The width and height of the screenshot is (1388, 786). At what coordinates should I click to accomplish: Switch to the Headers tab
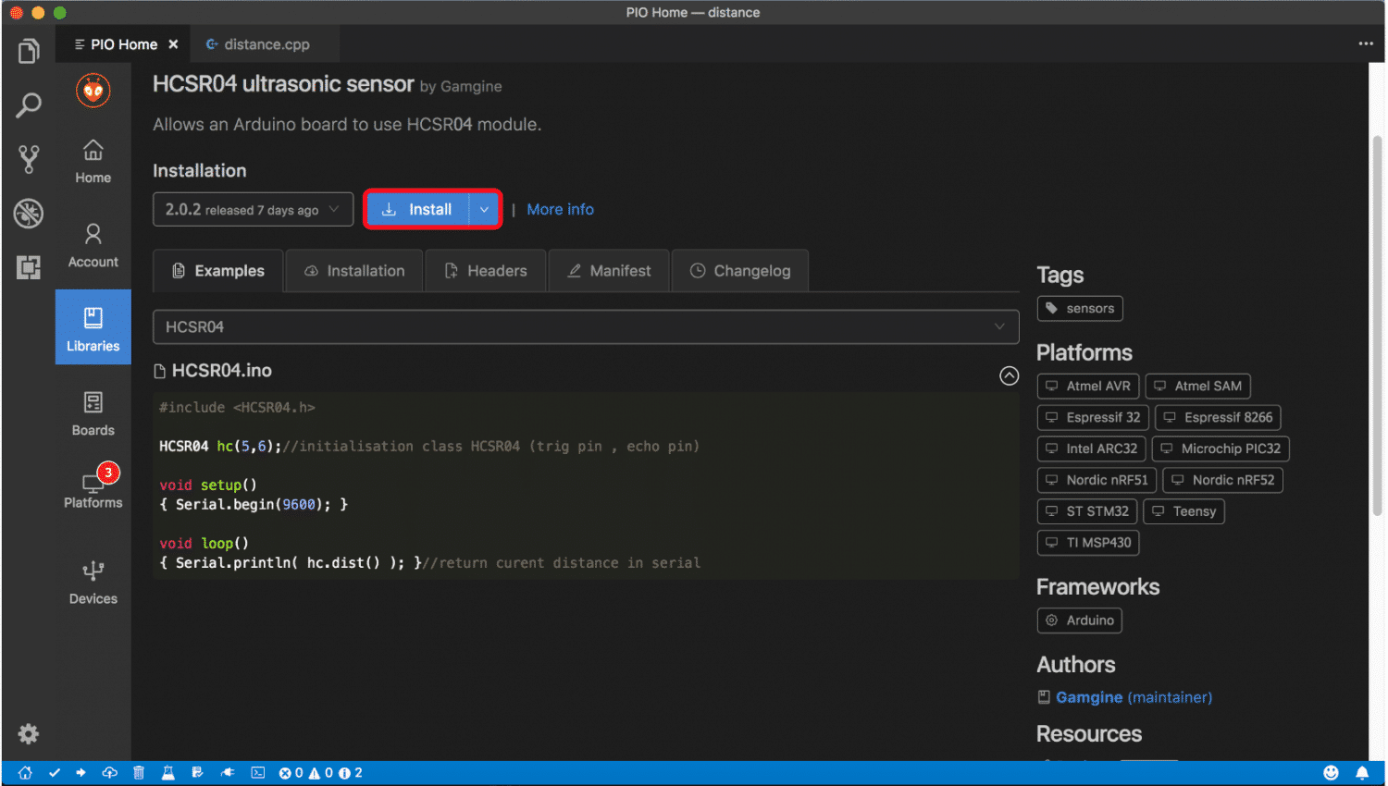pyautogui.click(x=486, y=271)
